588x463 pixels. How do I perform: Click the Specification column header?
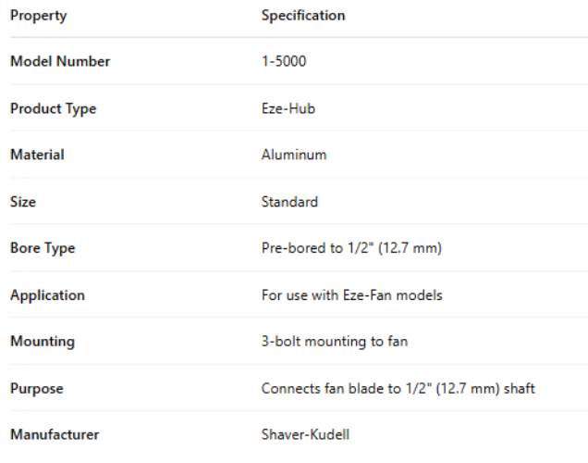click(303, 16)
